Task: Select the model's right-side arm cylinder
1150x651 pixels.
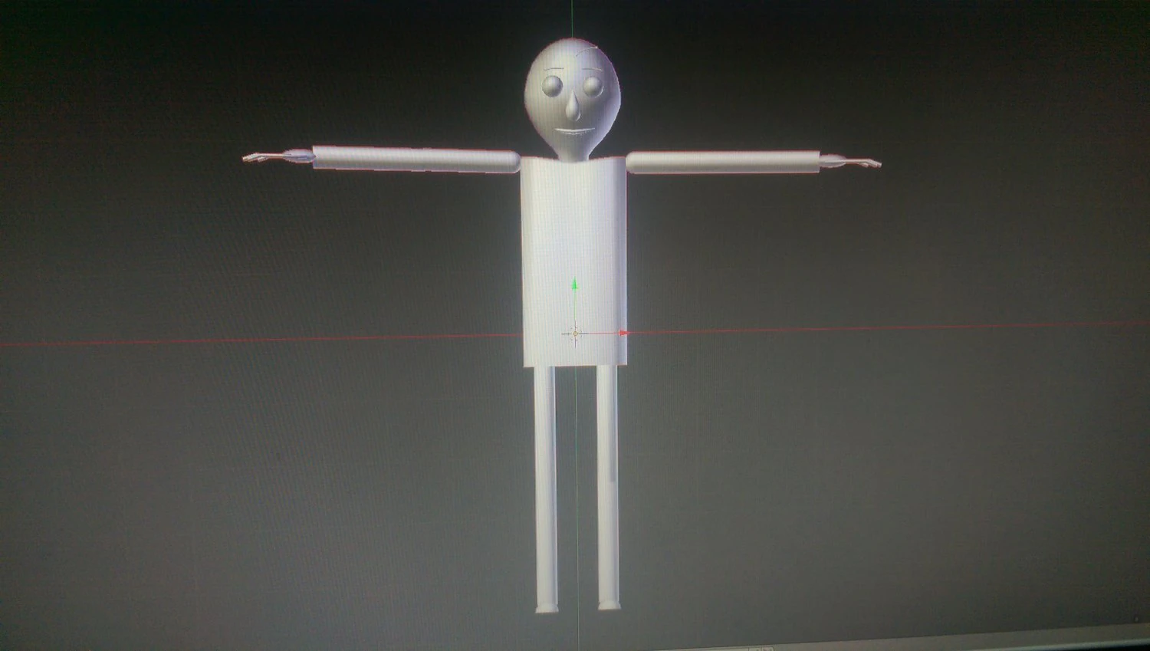Action: pos(724,162)
